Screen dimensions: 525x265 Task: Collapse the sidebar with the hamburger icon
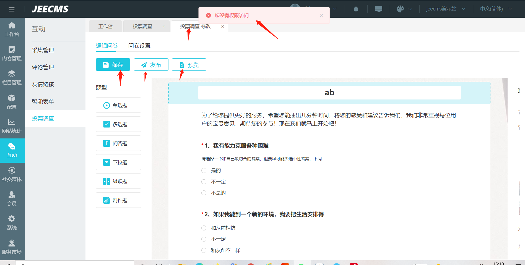(12, 9)
